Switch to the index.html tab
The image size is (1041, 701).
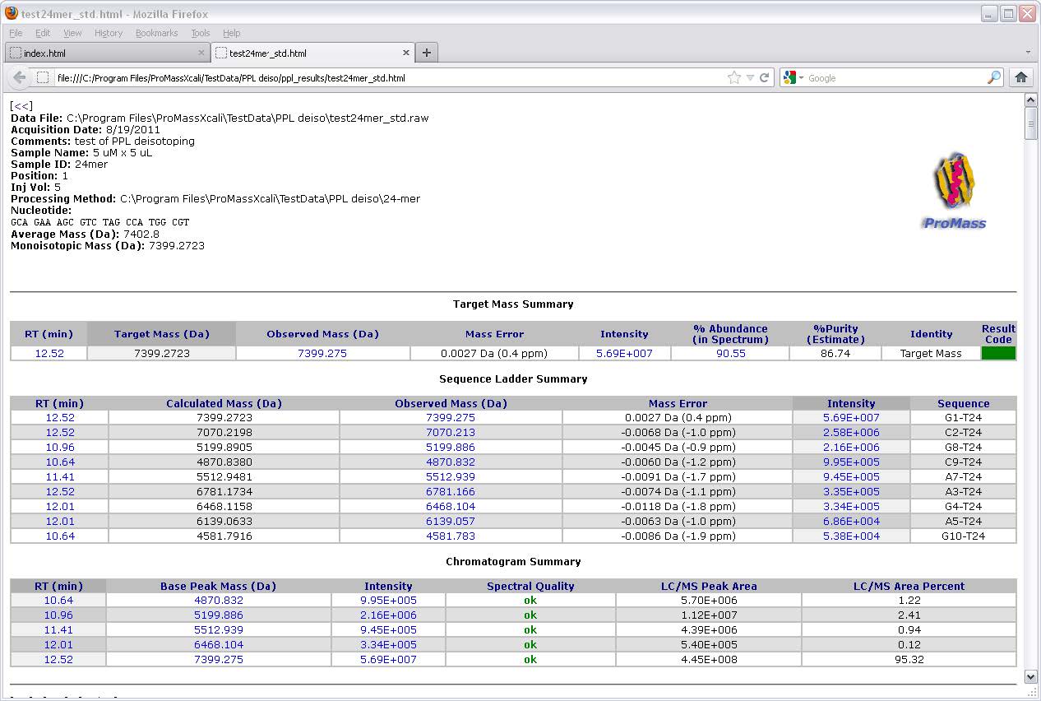[107, 53]
